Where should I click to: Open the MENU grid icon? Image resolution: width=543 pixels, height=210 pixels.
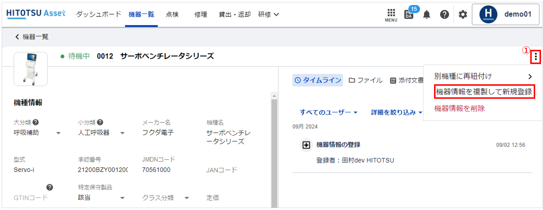(391, 15)
